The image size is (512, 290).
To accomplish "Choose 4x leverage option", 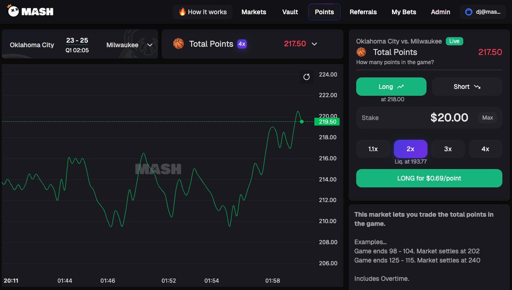I will click(x=485, y=149).
